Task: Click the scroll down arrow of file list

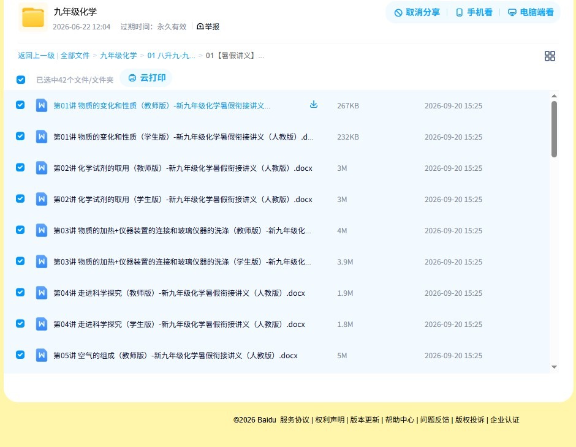Action: point(554,367)
